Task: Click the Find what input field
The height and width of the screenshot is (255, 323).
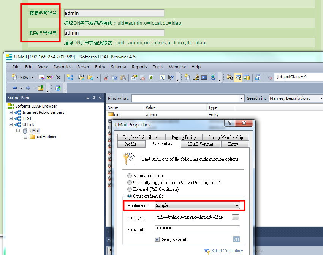Action: click(185, 98)
